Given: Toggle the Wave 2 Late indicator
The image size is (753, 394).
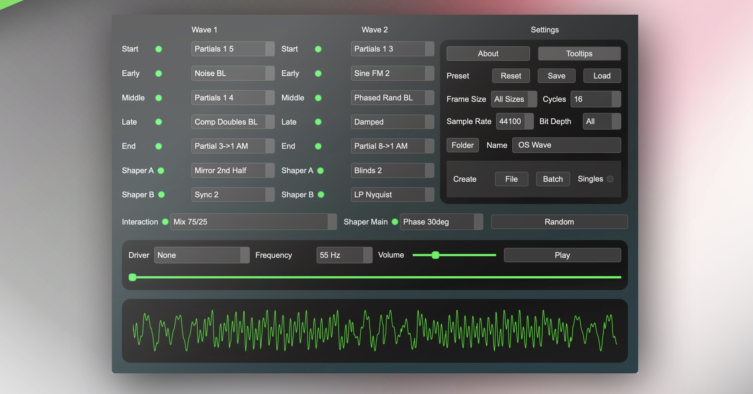Looking at the screenshot, I should (x=318, y=122).
